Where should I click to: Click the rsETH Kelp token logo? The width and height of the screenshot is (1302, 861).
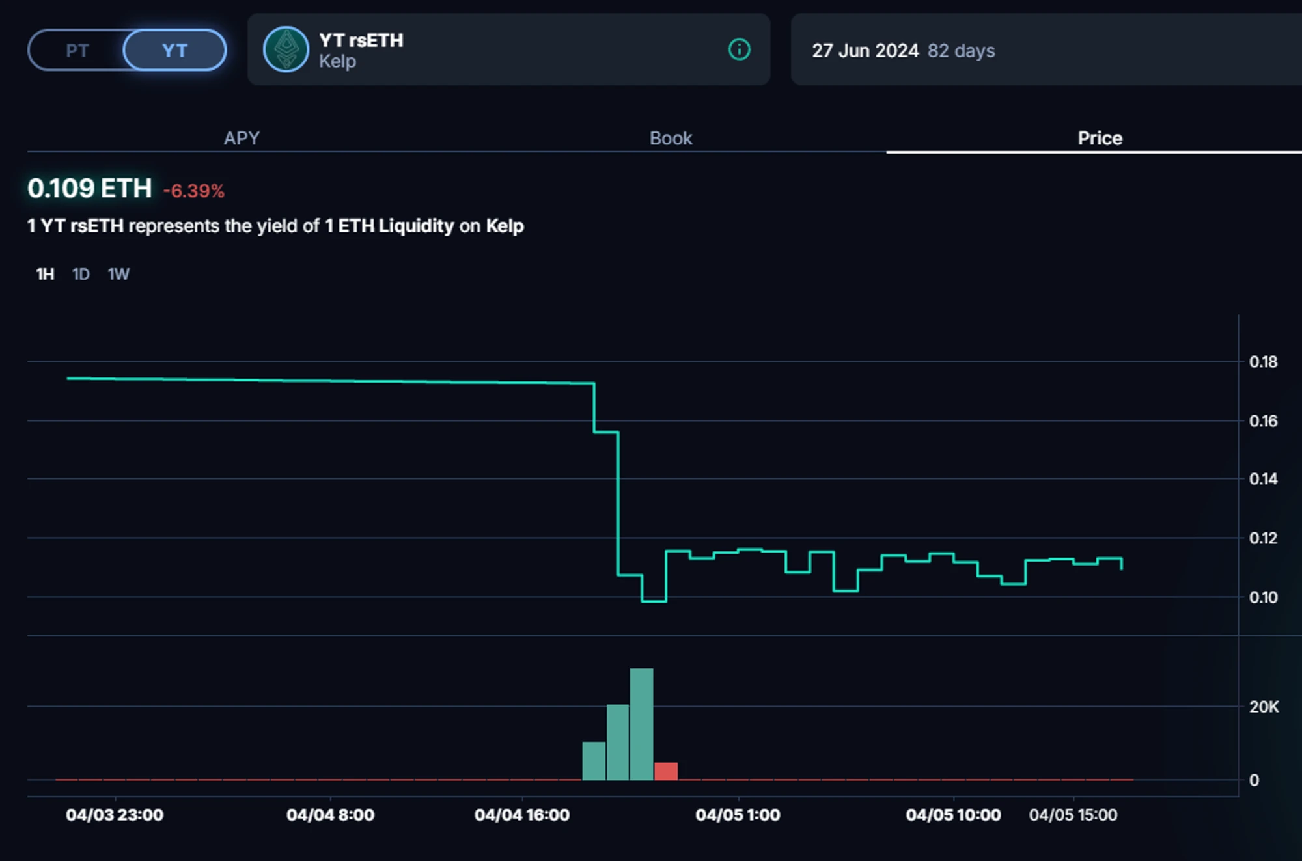286,49
